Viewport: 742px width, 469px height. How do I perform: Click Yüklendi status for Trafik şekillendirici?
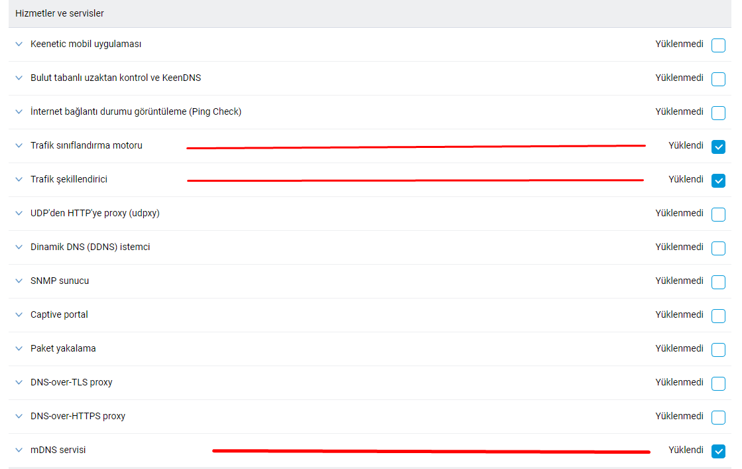(686, 179)
